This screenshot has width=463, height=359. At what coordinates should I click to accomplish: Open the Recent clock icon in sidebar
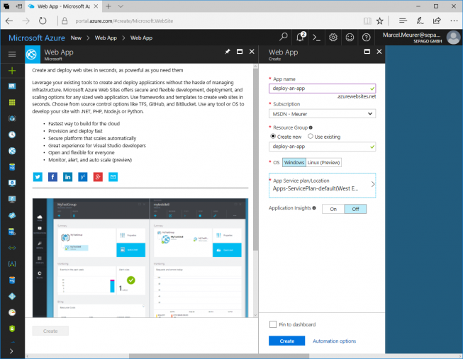(x=12, y=135)
